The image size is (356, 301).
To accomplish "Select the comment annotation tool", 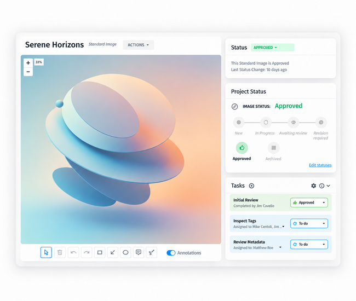I will pyautogui.click(x=139, y=252).
